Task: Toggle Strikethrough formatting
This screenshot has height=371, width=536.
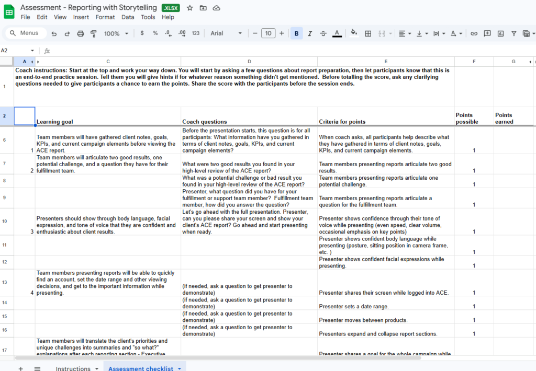Action: coord(323,33)
